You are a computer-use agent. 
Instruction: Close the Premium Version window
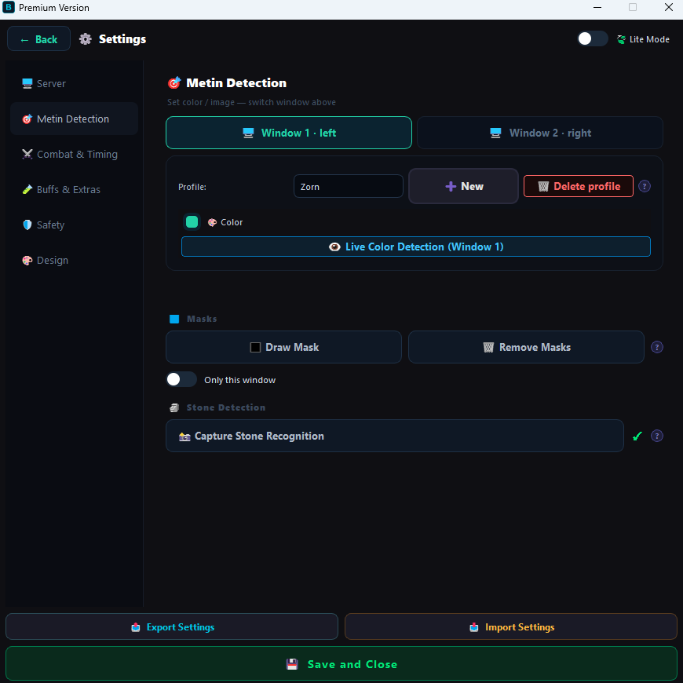669,7
